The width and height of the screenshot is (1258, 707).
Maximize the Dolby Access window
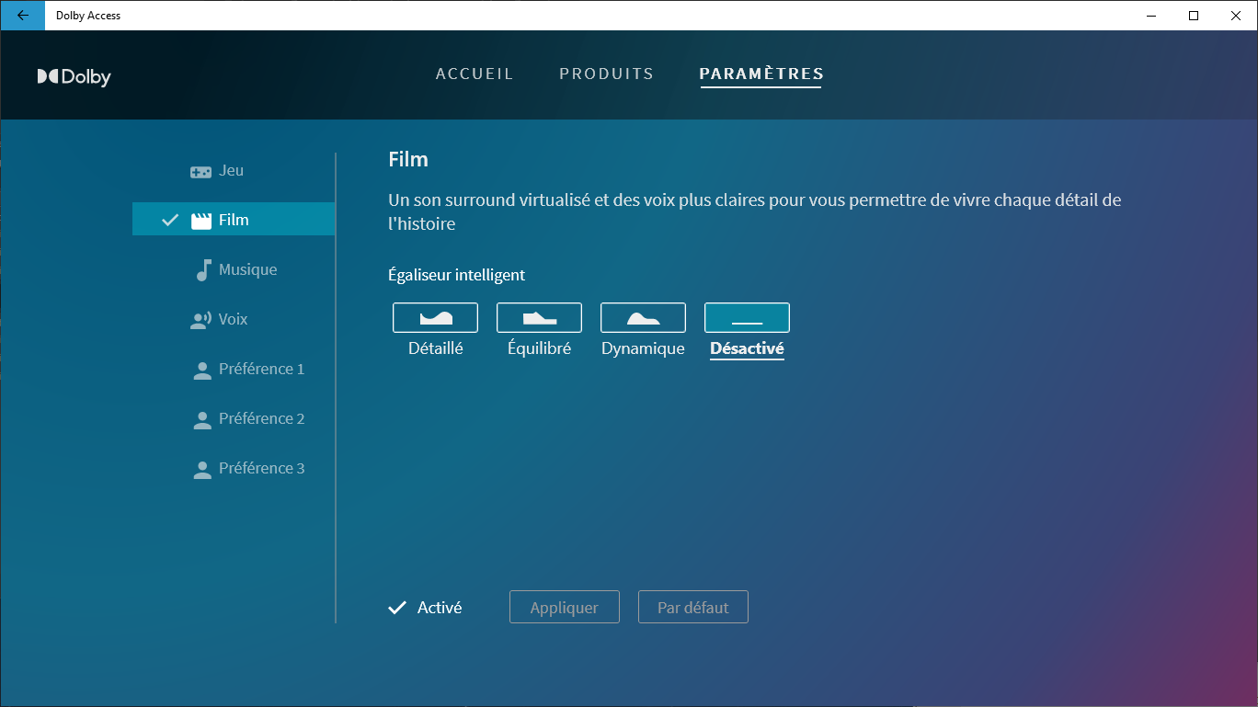pyautogui.click(x=1194, y=15)
